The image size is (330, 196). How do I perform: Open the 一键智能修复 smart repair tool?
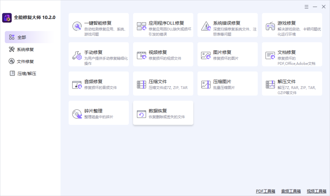pyautogui.click(x=99, y=25)
